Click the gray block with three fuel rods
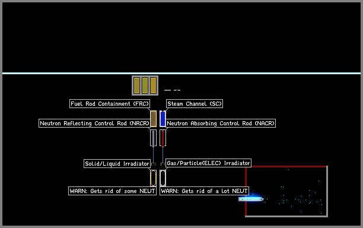Viewport: 363px width, 228px height. coord(145,85)
